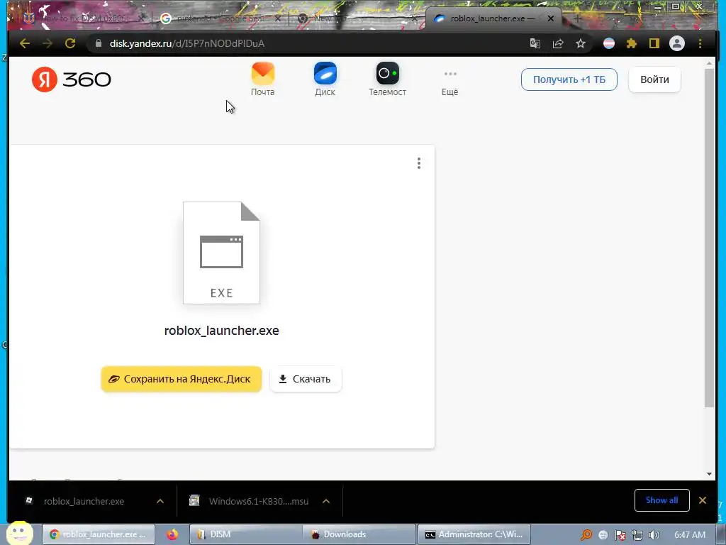This screenshot has width=726, height=545.
Task: Go back to the previous page
Action: [x=25, y=43]
